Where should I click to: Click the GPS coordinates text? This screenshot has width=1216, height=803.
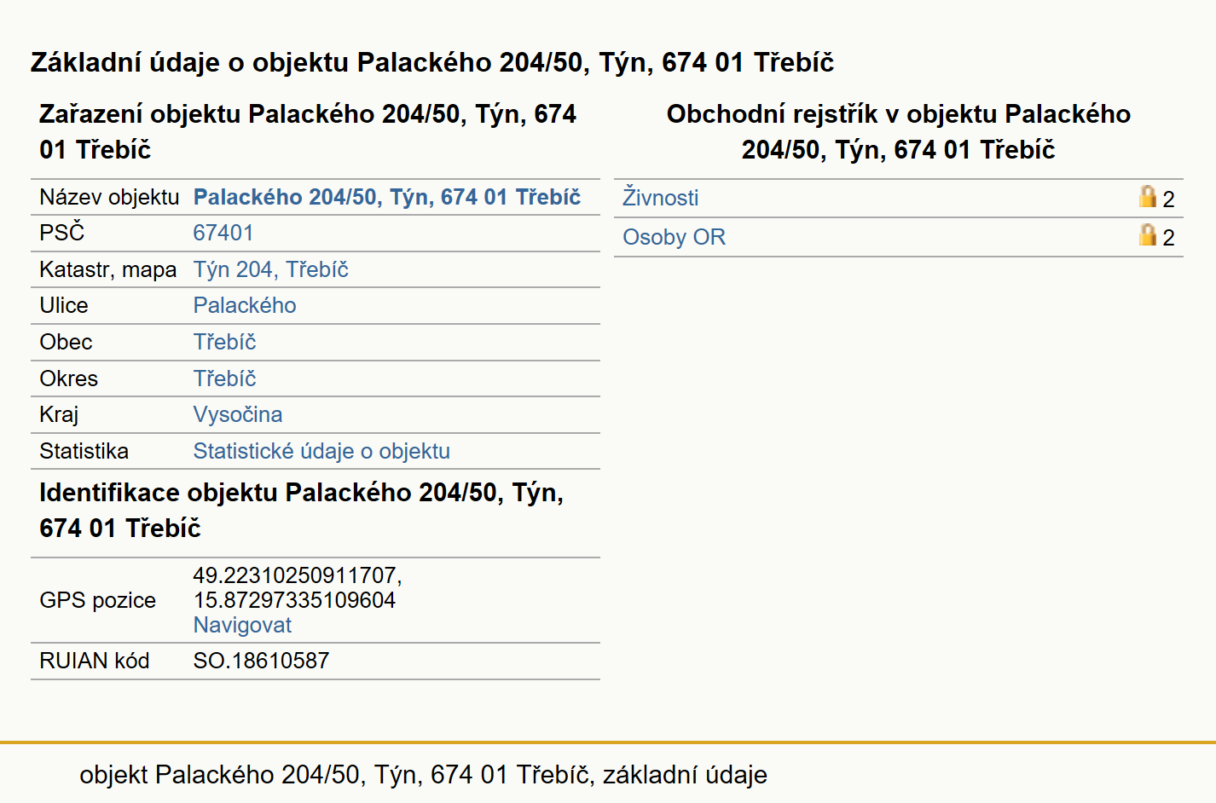point(298,587)
